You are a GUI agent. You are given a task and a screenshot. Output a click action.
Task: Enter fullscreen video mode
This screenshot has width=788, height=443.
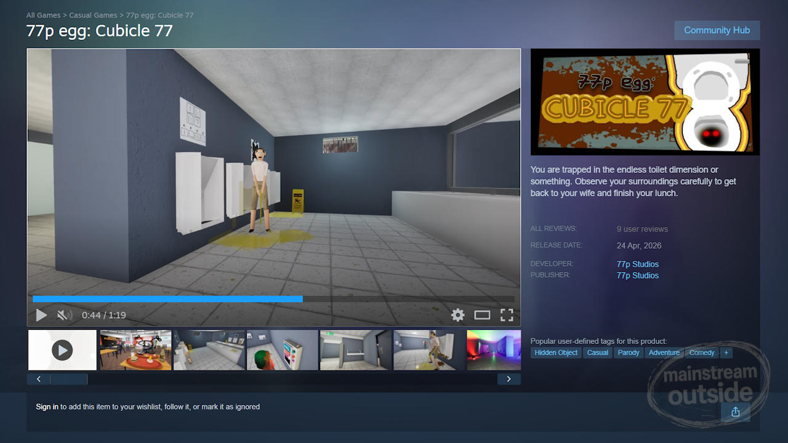[x=507, y=315]
